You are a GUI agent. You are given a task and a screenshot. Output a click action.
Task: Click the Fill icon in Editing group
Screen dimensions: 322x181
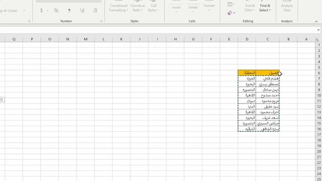pos(230,4)
